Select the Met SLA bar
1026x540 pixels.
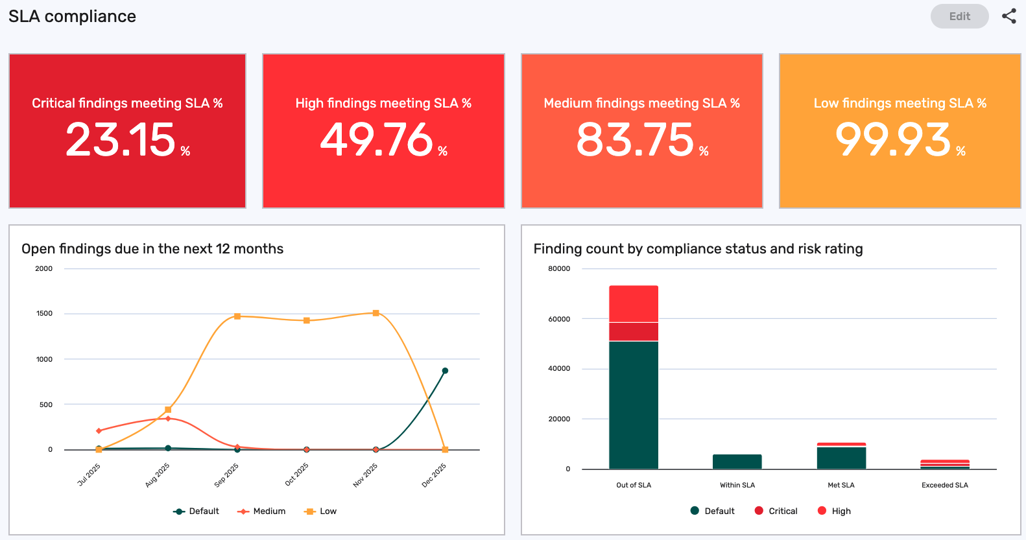tap(841, 458)
